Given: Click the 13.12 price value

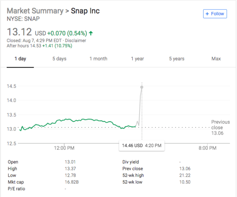Looking at the screenshot, I should 19,32.
